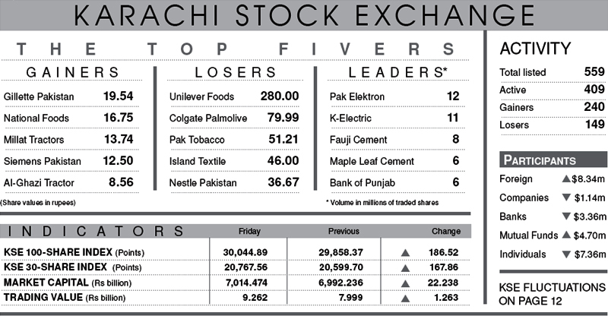Click the down arrow next to Individuals
The height and width of the screenshot is (316, 608).
click(565, 254)
